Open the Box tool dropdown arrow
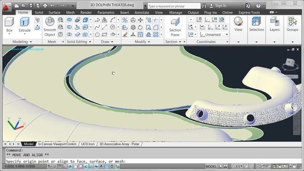Image resolution: width=304 pixels, height=171 pixels. coord(9,34)
